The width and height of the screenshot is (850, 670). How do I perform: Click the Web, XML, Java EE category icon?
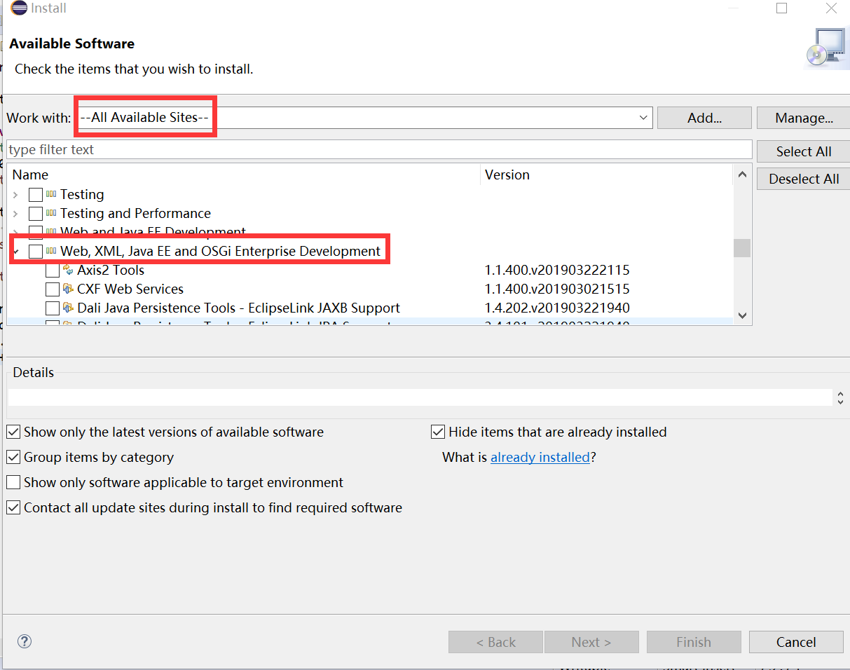51,252
